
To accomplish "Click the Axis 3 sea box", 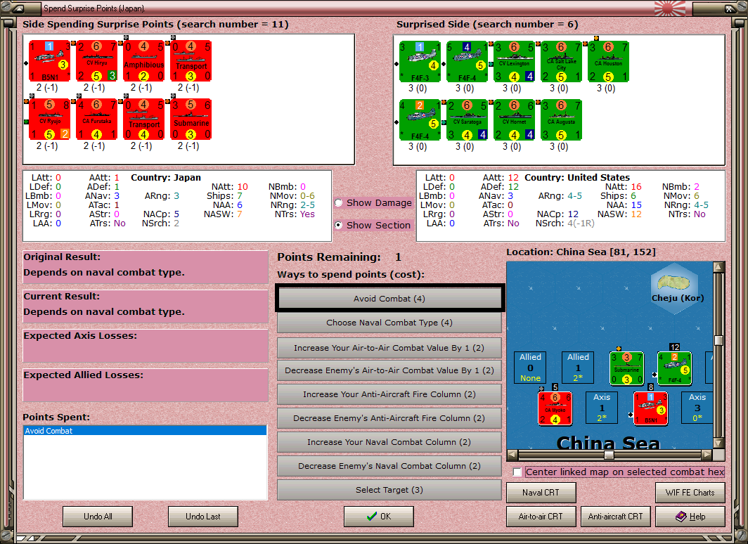I will (x=697, y=408).
